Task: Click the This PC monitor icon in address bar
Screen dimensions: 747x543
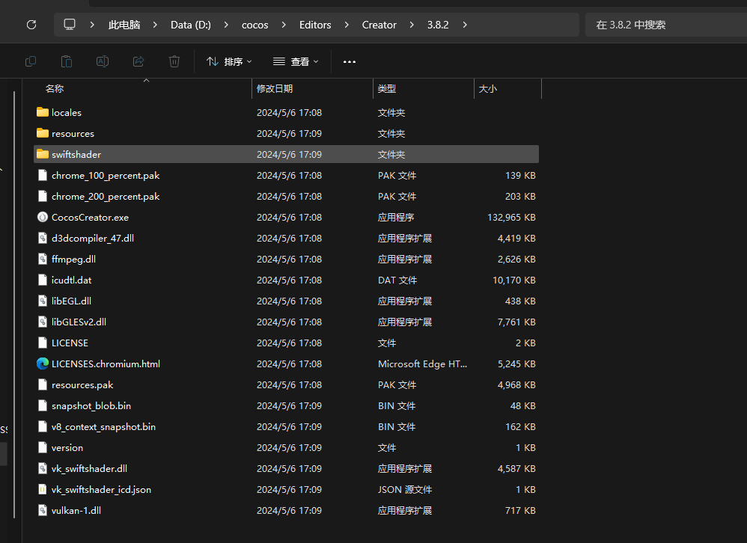Action: [70, 24]
